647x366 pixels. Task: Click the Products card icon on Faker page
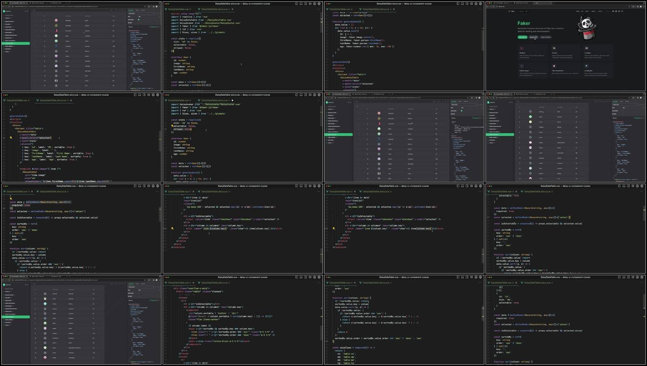coord(522,48)
